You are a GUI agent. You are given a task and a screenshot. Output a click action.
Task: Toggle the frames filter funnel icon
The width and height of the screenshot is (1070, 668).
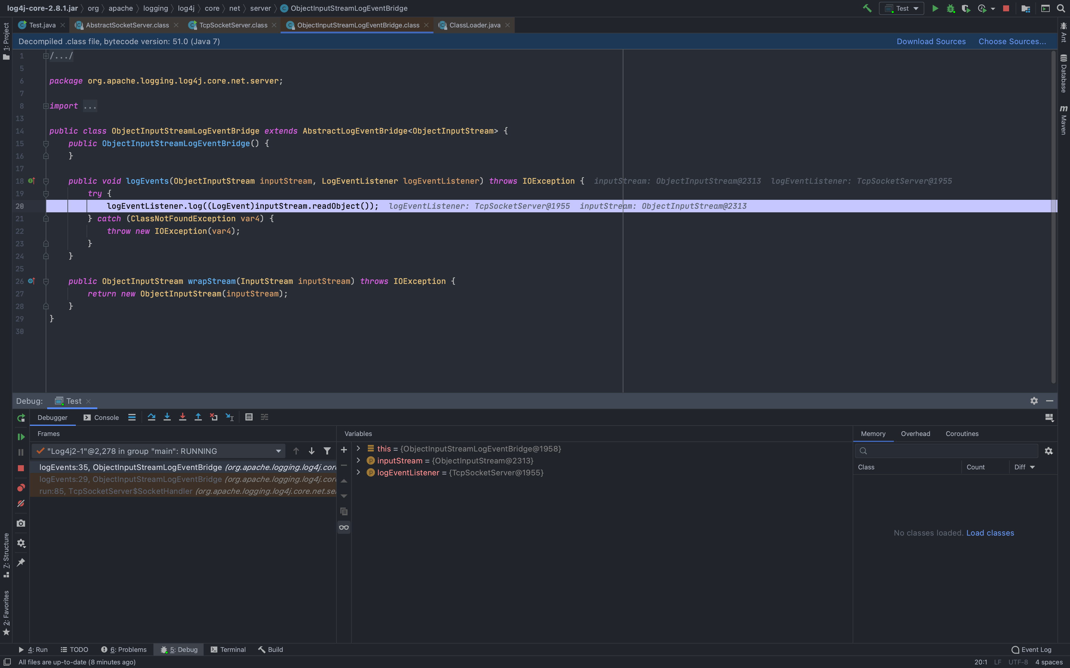point(327,451)
